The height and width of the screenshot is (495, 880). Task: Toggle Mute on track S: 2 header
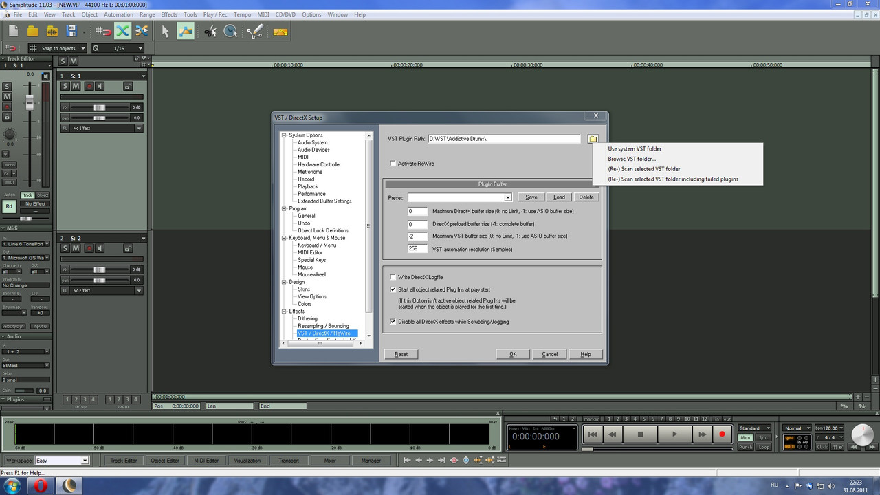76,248
